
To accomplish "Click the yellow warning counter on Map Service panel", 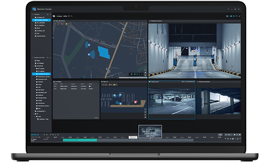I will pyautogui.click(x=67, y=24).
